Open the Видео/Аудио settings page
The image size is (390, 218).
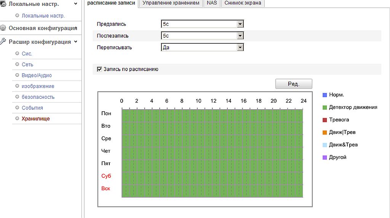click(x=37, y=76)
